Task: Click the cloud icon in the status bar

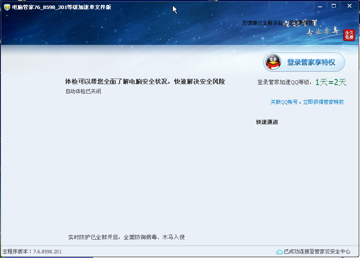Action: pyautogui.click(x=279, y=252)
